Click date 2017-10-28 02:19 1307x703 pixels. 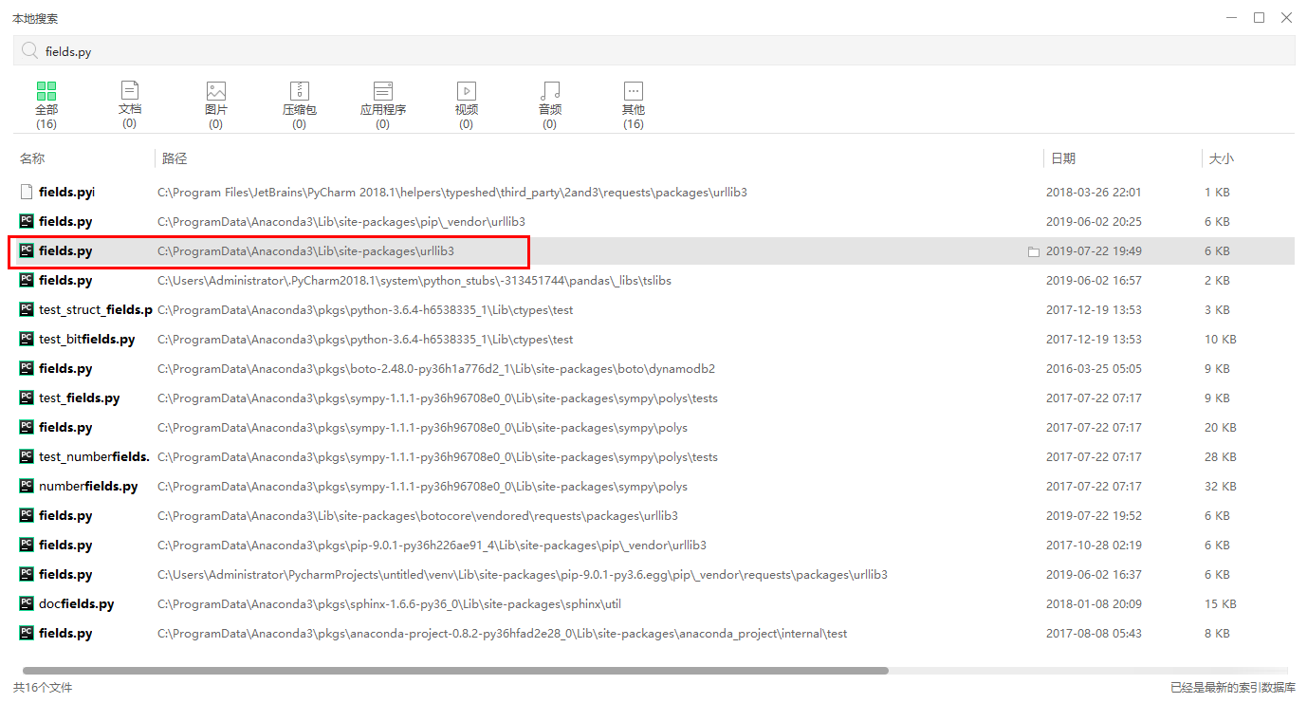pyautogui.click(x=1094, y=545)
